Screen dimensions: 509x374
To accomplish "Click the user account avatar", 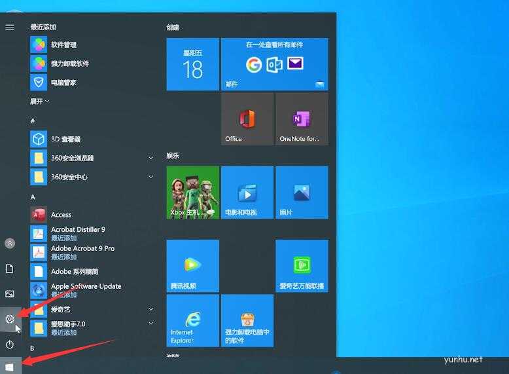I will (x=10, y=243).
